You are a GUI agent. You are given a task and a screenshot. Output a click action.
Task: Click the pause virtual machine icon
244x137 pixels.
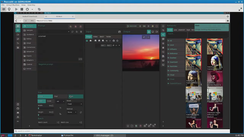pos(22,9)
